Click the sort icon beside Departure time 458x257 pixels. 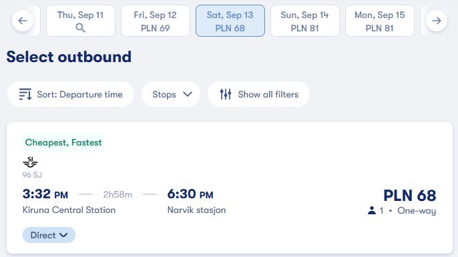[25, 94]
